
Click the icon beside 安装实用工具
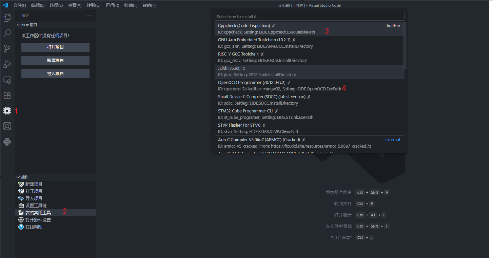21,213
